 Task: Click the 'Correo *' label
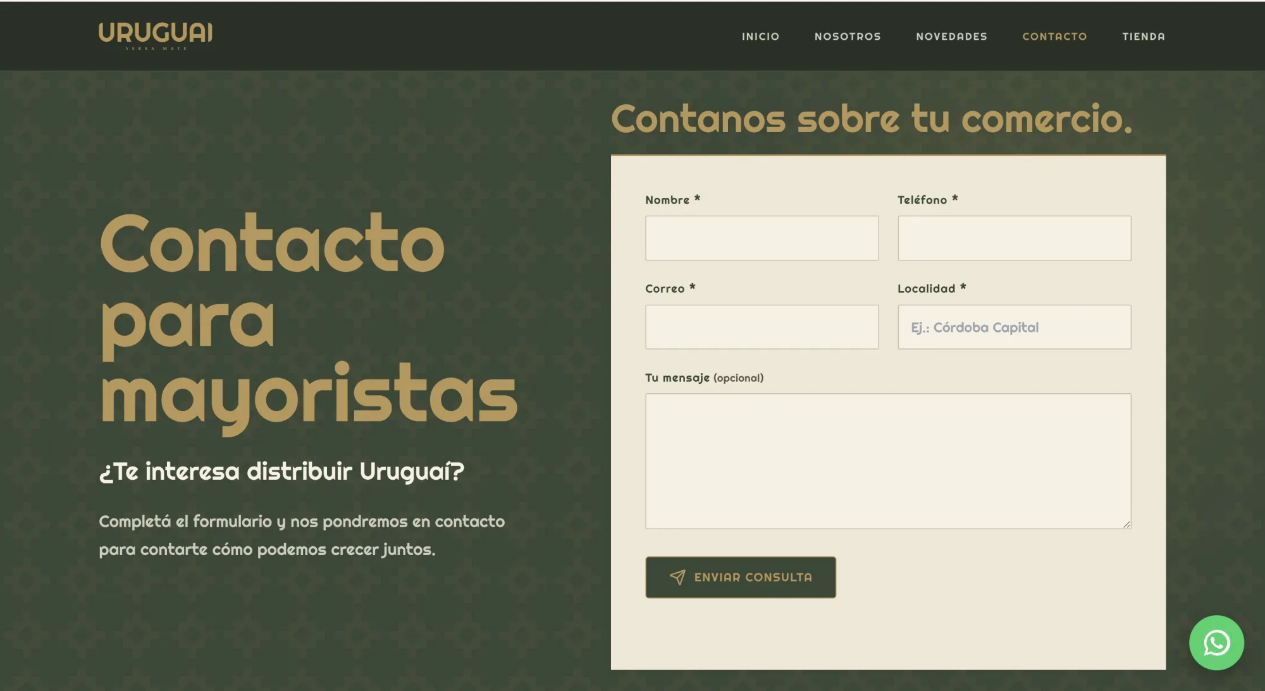coord(670,288)
